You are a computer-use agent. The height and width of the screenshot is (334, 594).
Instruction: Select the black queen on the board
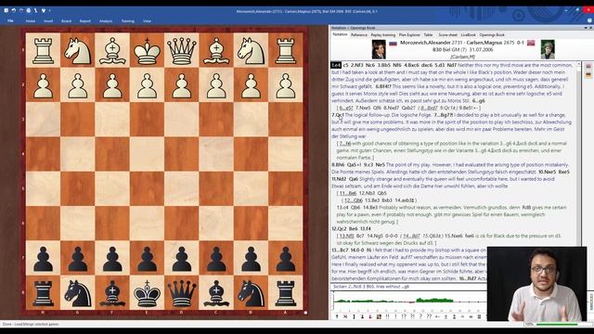point(182,293)
